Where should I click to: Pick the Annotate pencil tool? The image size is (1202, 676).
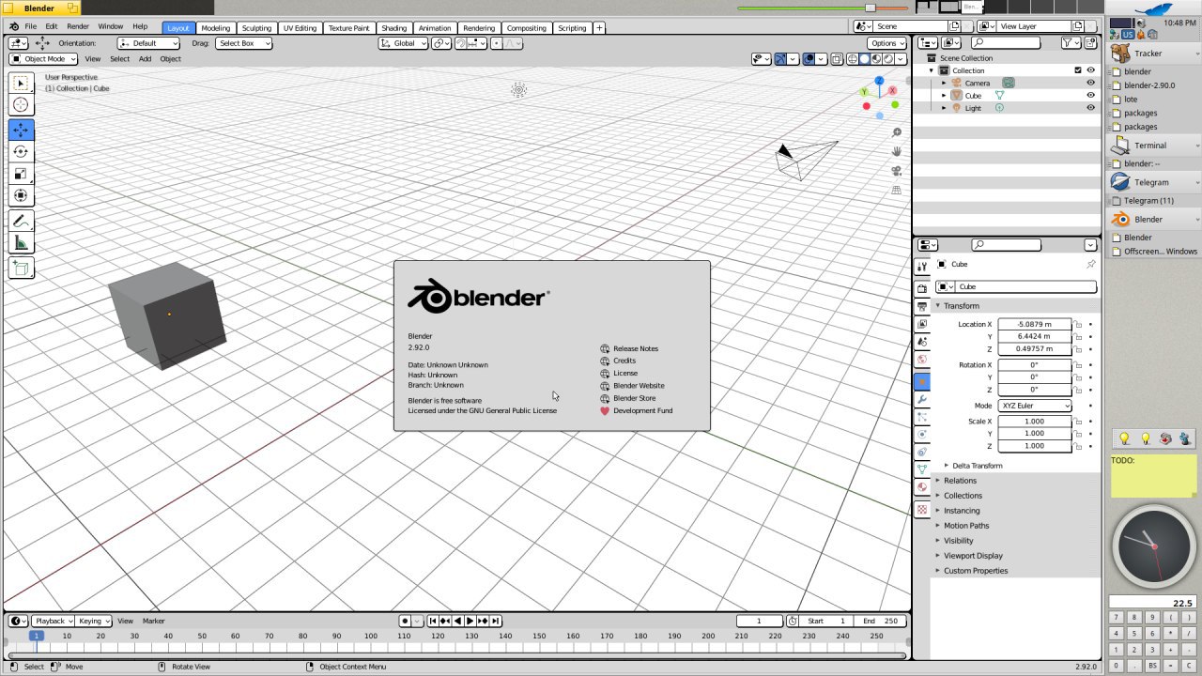21,221
